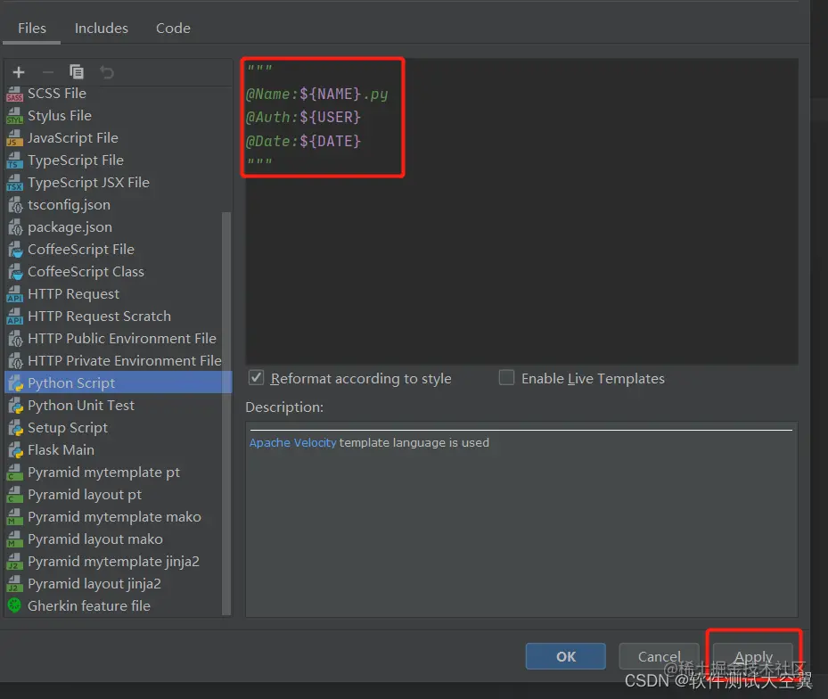Click the Cancel button
This screenshot has width=828, height=699.
pos(659,656)
